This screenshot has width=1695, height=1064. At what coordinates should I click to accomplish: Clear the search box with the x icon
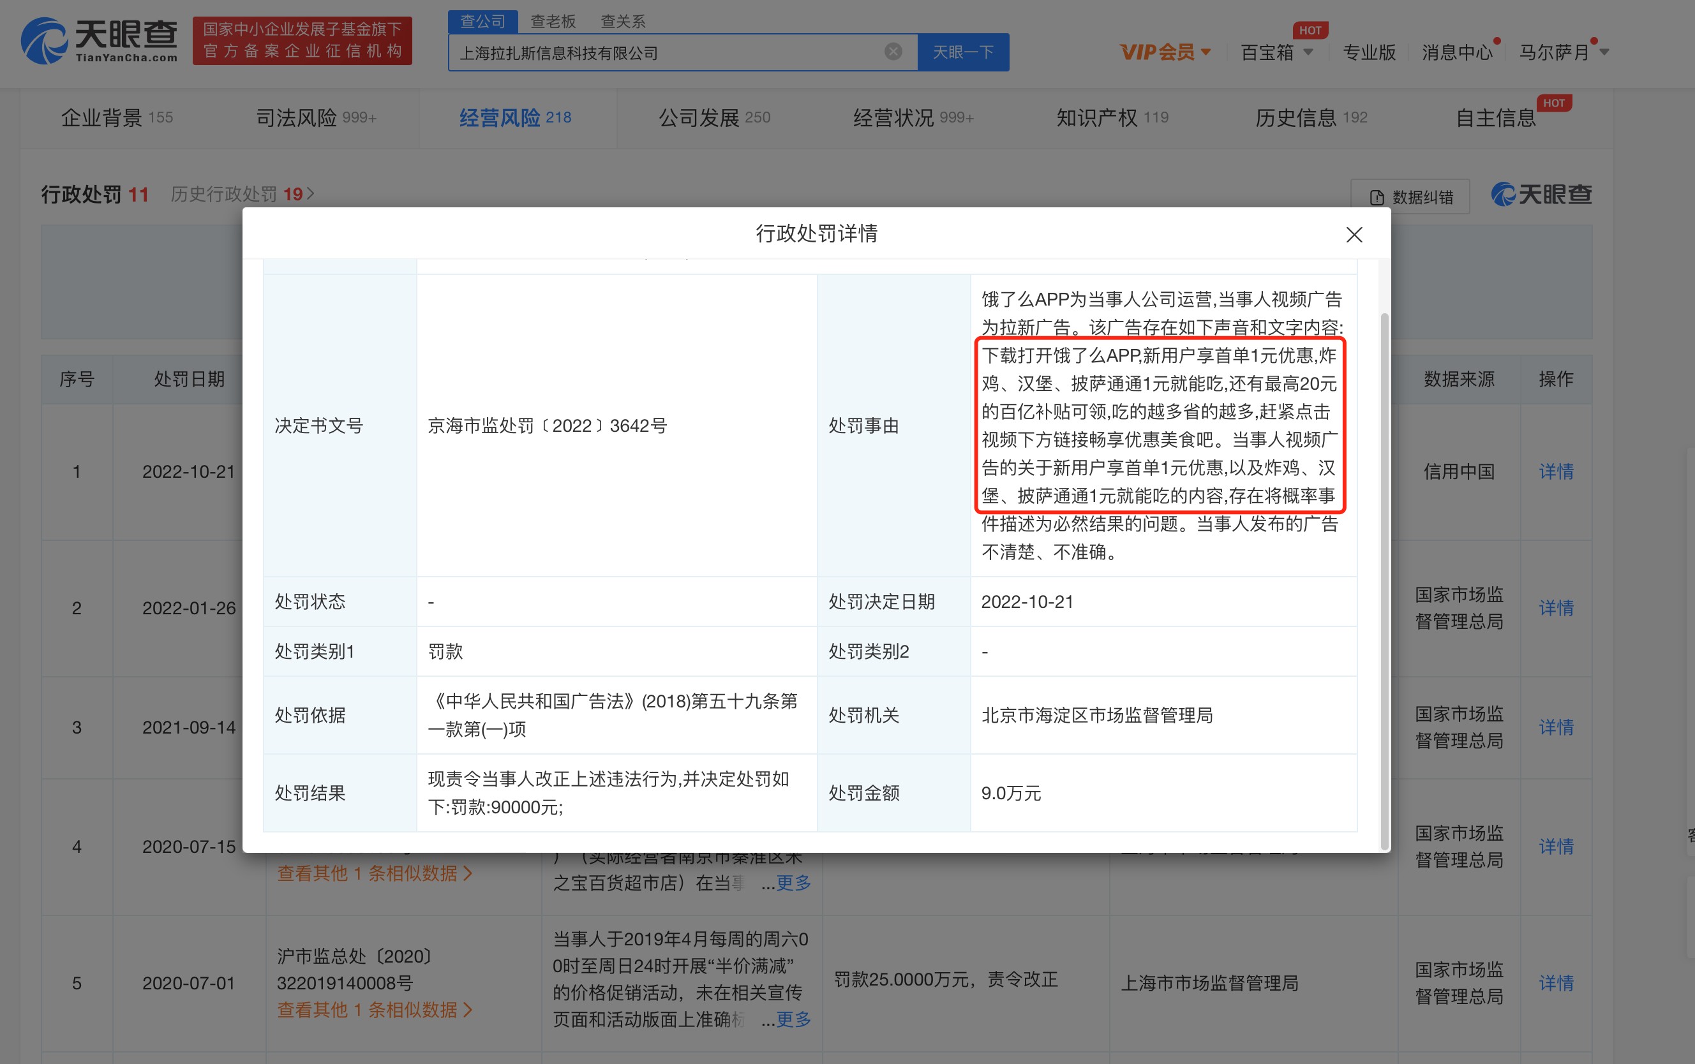point(893,52)
